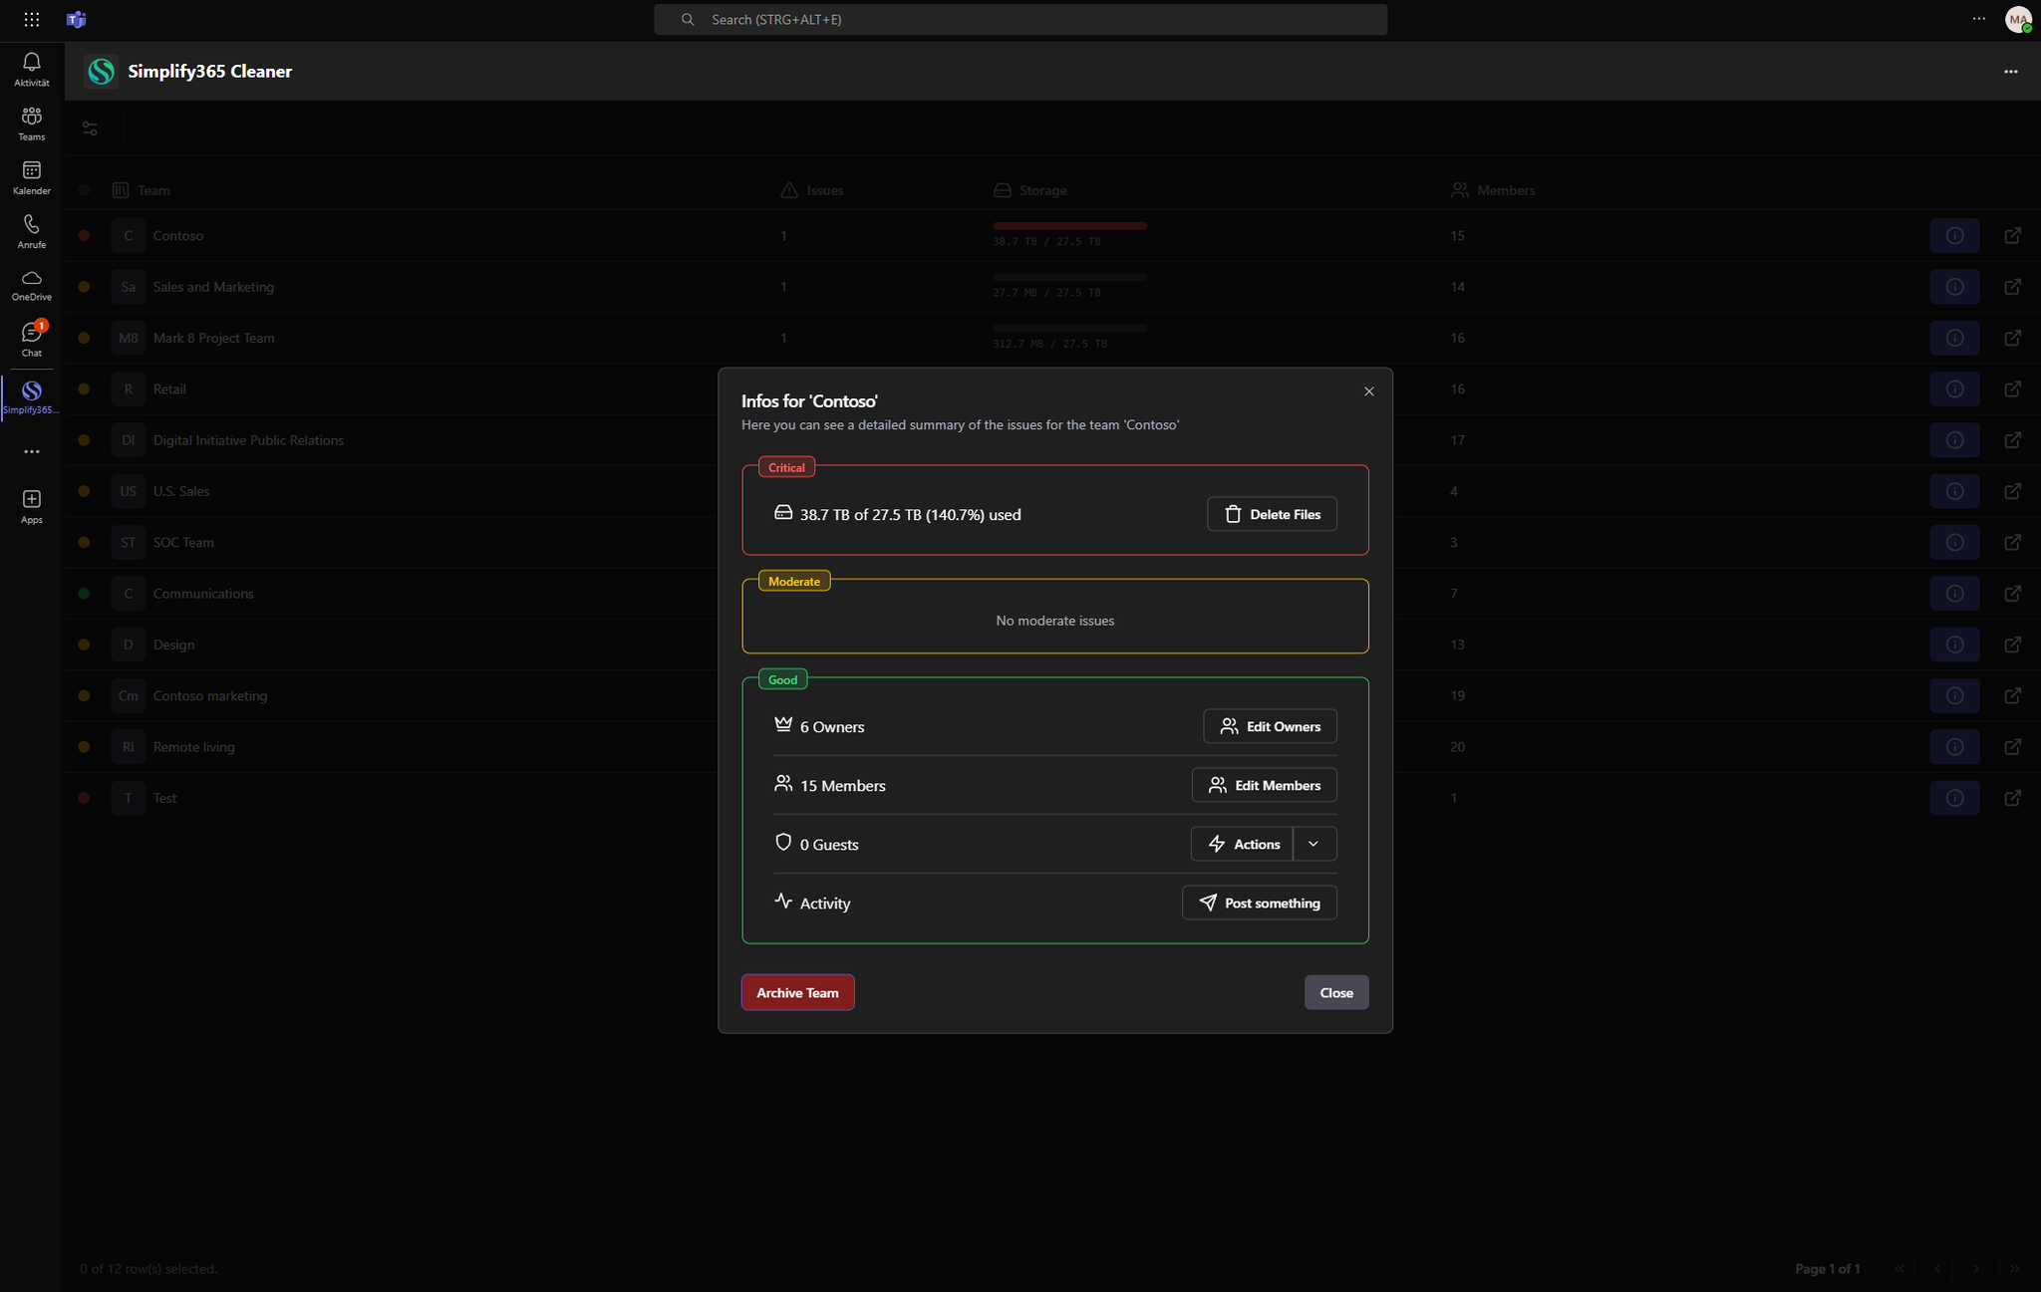
Task: Open the Anrufe calls icon
Action: coord(31,231)
